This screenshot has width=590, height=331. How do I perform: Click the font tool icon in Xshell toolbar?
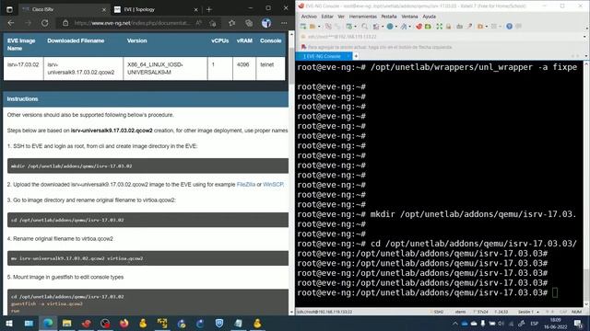point(404,27)
